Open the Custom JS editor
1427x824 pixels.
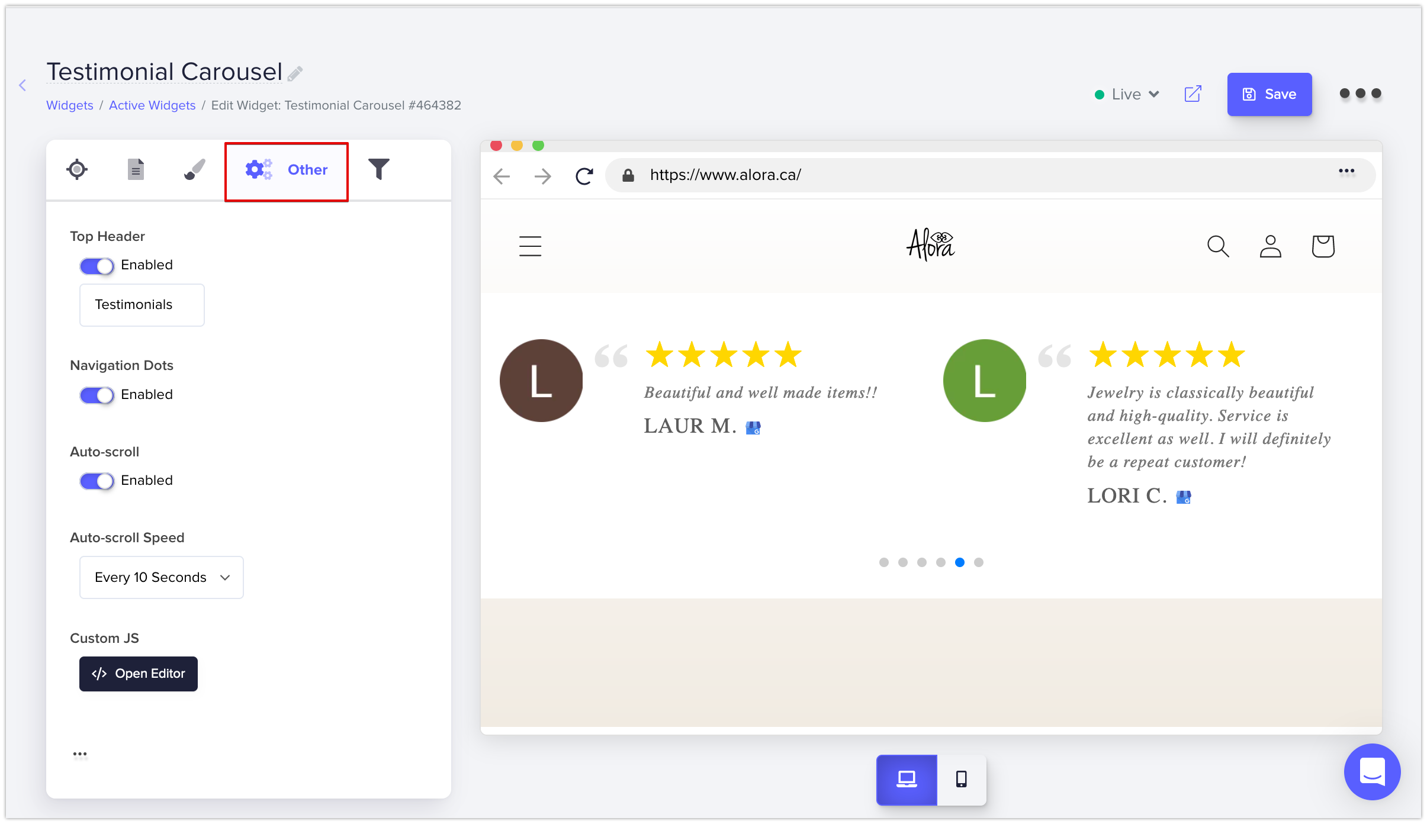click(138, 674)
